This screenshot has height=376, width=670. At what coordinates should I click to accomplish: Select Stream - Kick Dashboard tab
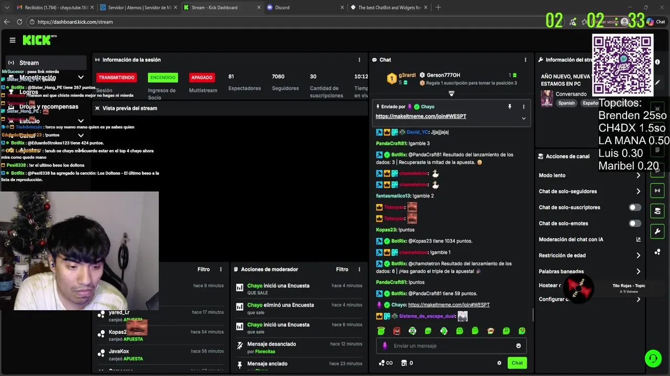(x=221, y=7)
